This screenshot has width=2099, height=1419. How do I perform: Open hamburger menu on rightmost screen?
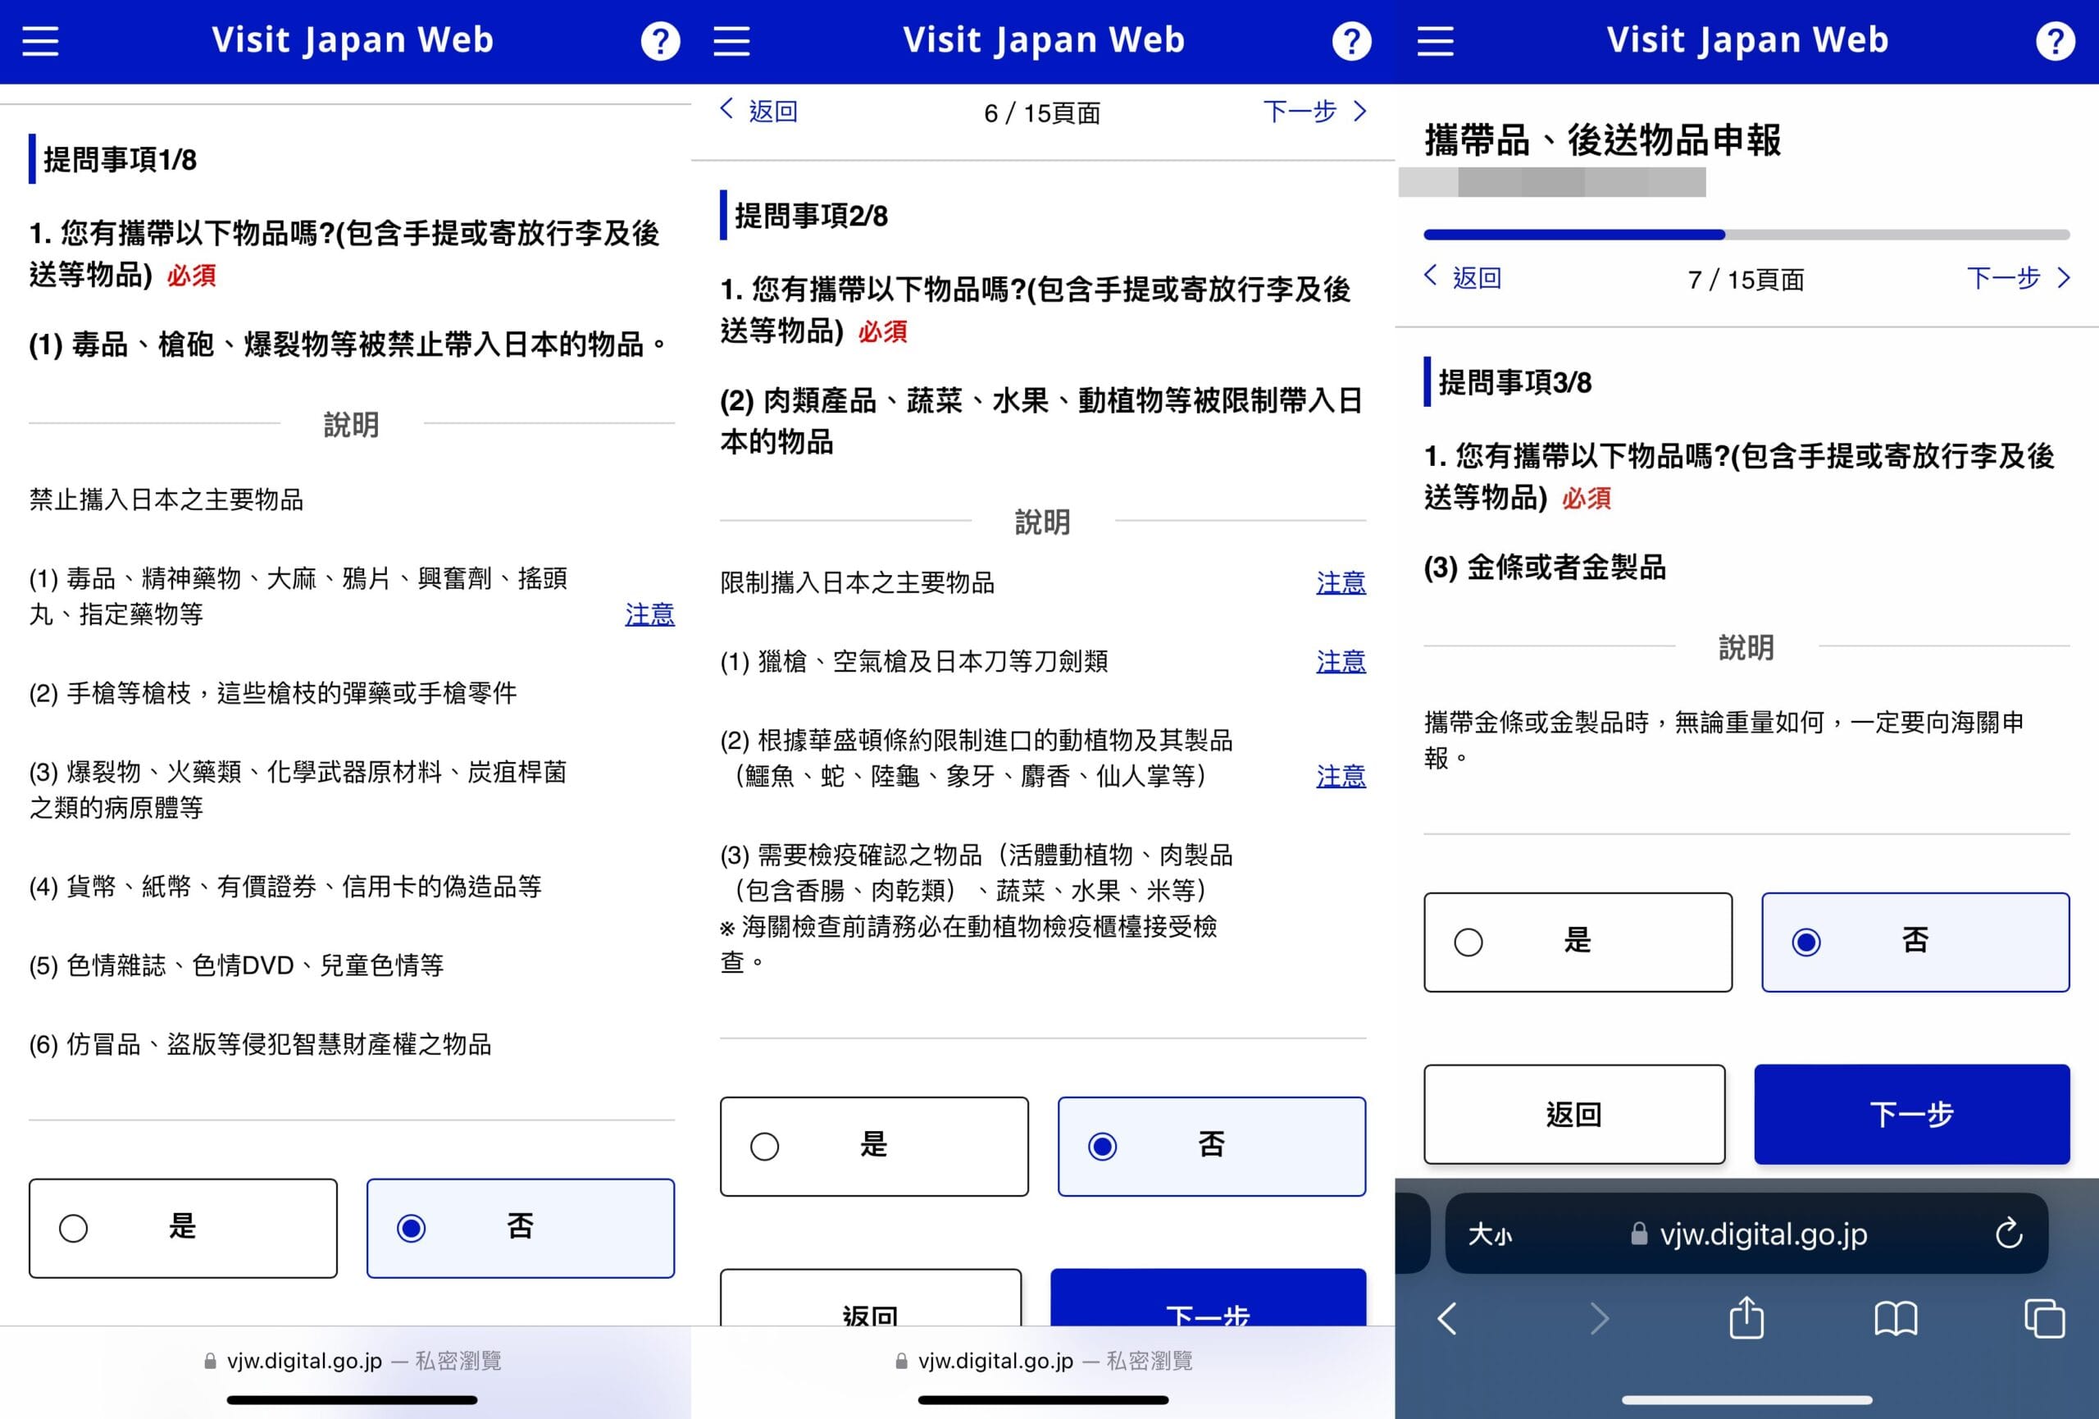1435,41
